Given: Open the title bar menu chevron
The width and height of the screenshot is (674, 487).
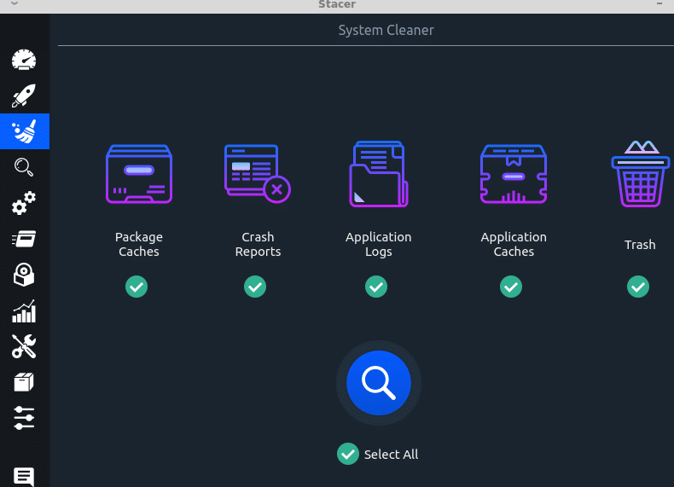Looking at the screenshot, I should [x=15, y=3].
